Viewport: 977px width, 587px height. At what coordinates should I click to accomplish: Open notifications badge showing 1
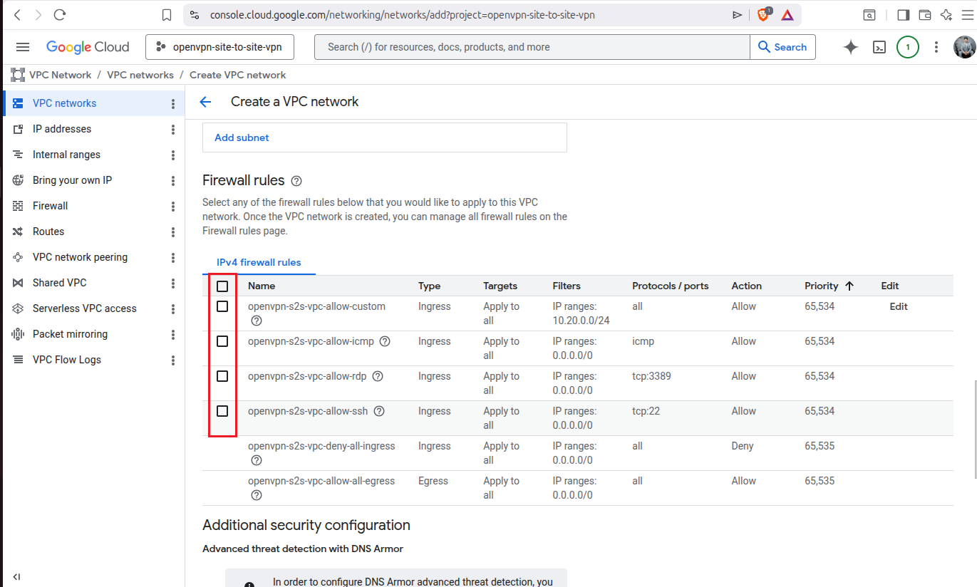(908, 47)
